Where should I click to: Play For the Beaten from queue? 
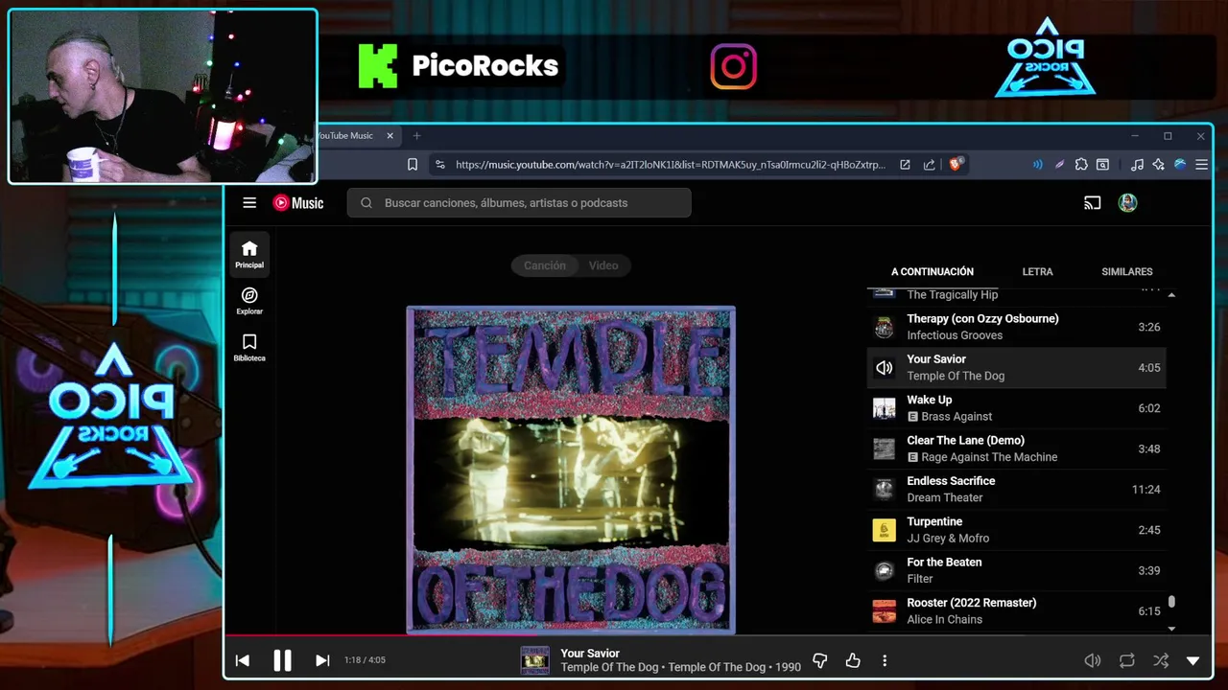click(x=1017, y=570)
